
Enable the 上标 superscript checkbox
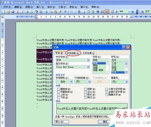58,94
